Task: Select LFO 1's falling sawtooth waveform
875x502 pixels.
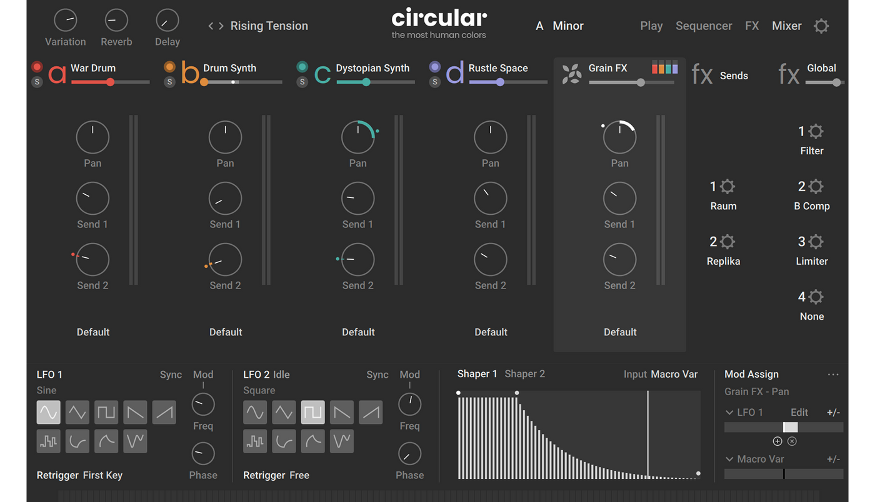Action: coord(135,413)
